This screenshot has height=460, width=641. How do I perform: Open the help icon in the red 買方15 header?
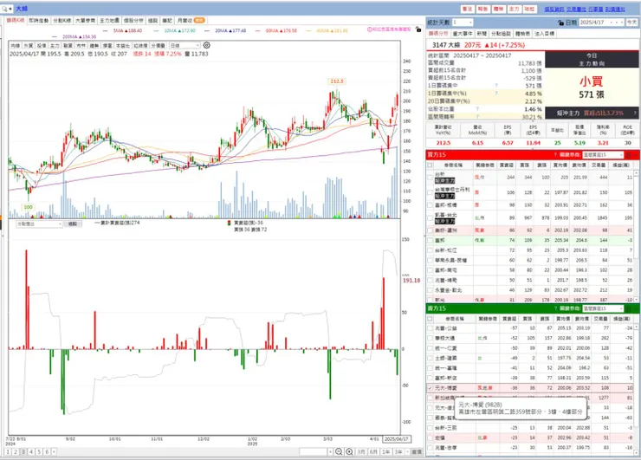point(555,154)
